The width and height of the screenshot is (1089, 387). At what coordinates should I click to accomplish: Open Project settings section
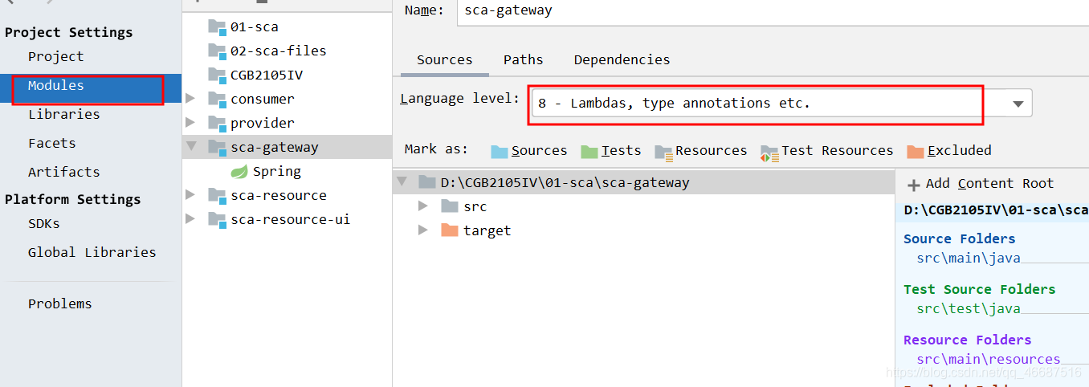pos(55,56)
